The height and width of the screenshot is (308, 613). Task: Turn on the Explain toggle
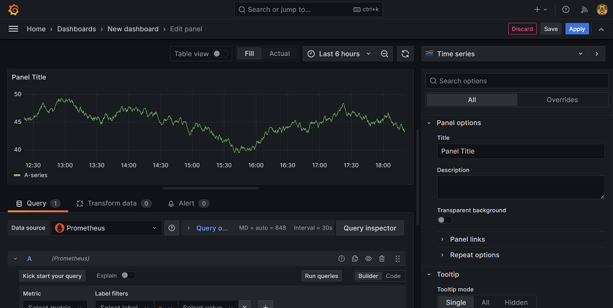[x=128, y=275]
